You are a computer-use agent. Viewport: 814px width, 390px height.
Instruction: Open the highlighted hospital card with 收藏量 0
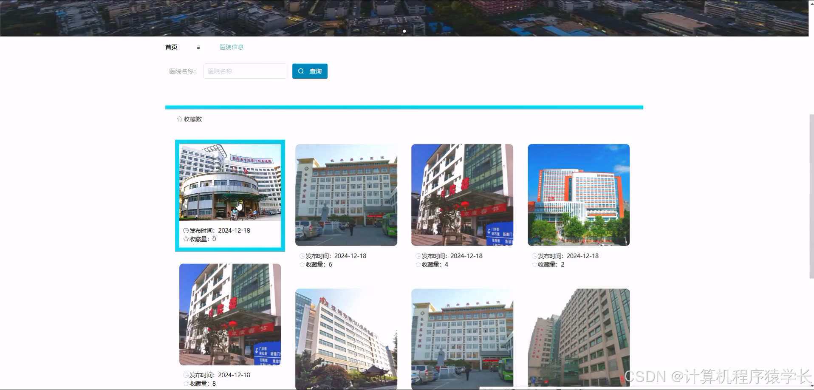230,196
